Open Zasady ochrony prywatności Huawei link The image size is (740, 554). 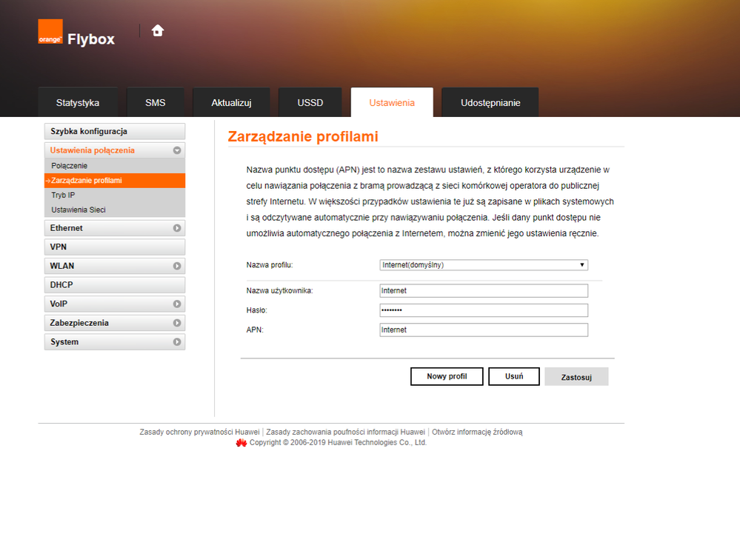tap(199, 432)
